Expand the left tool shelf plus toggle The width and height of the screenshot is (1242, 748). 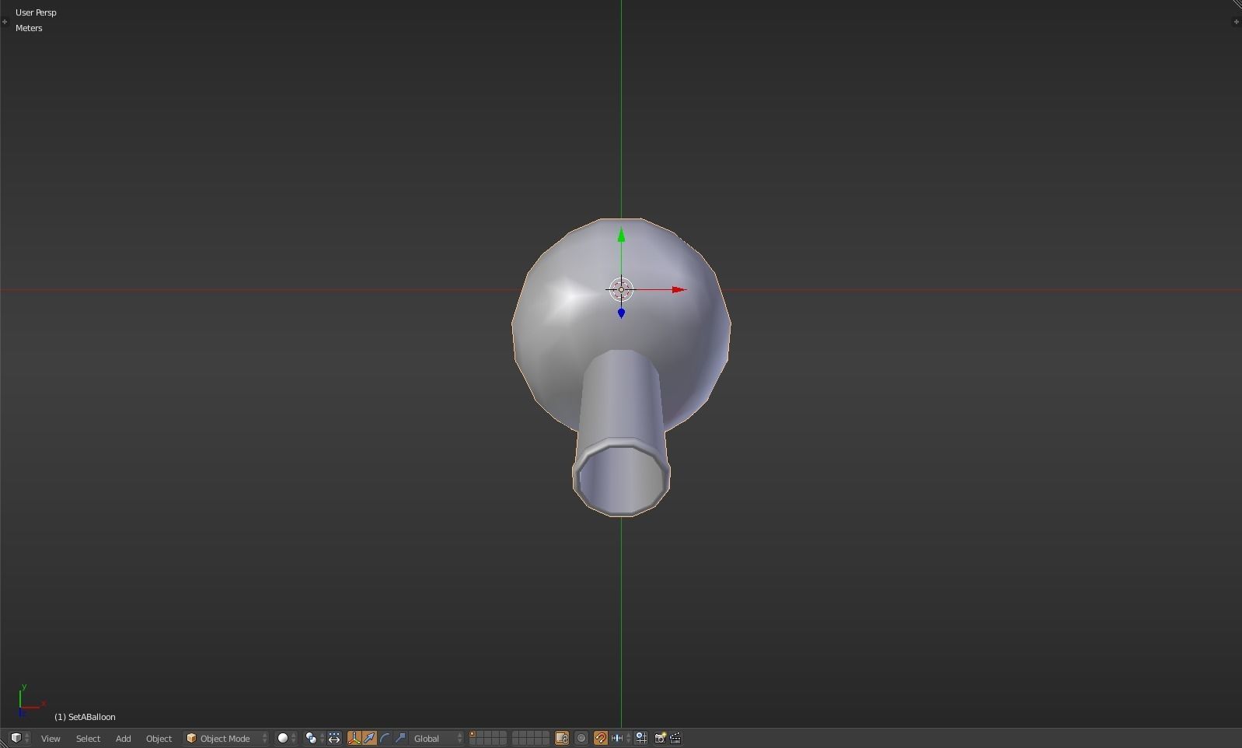[x=5, y=22]
